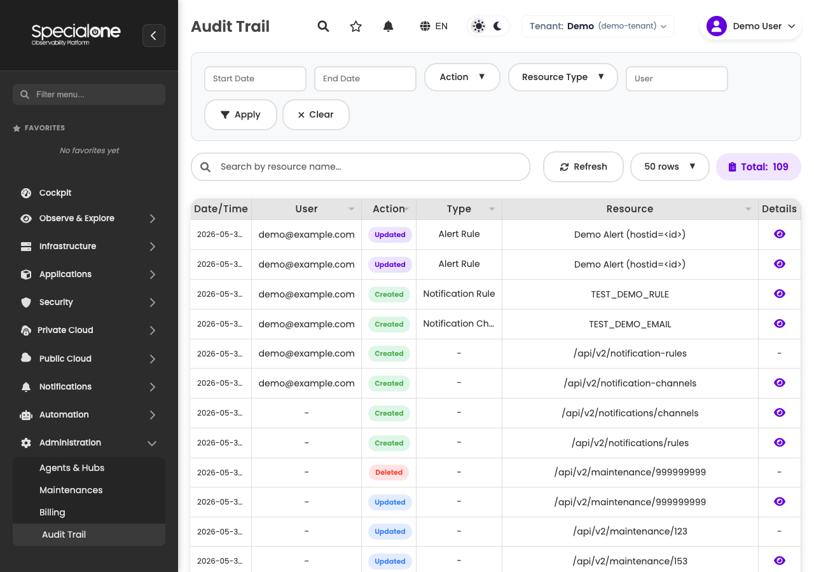View details for /api/v2/notifications/rules
The height and width of the screenshot is (572, 814).
(780, 442)
